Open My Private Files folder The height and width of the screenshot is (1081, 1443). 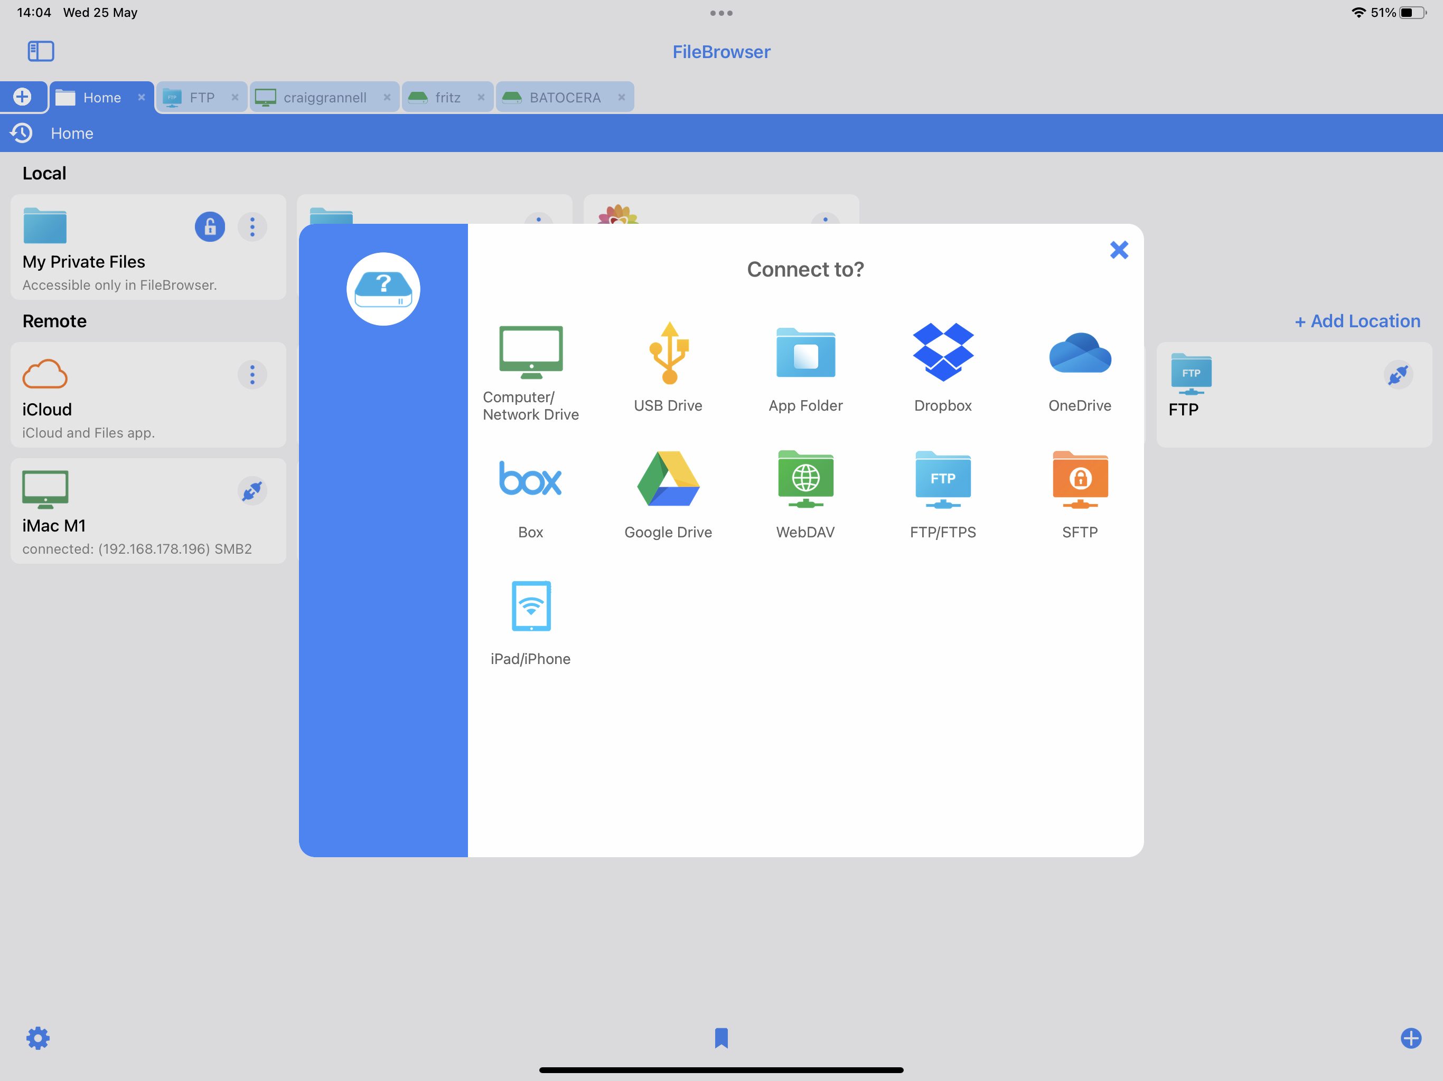click(148, 247)
